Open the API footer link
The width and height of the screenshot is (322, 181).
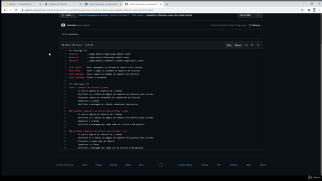[x=219, y=165]
